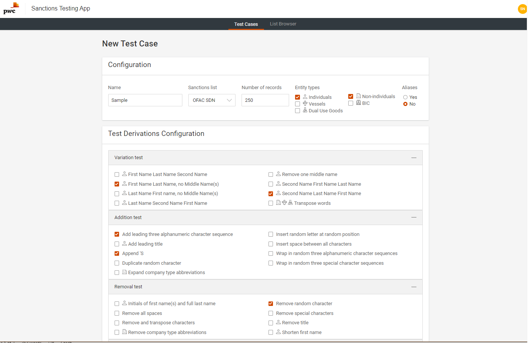Screen dimensions: 528x343
Task: Click the document icon beside Expand company type abbreviations
Action: [x=124, y=272]
